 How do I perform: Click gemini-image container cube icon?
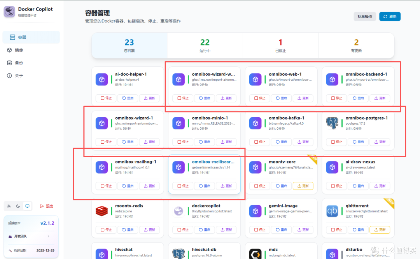[255, 211]
